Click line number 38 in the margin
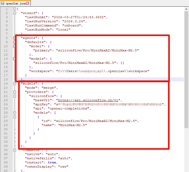 click(6, 162)
